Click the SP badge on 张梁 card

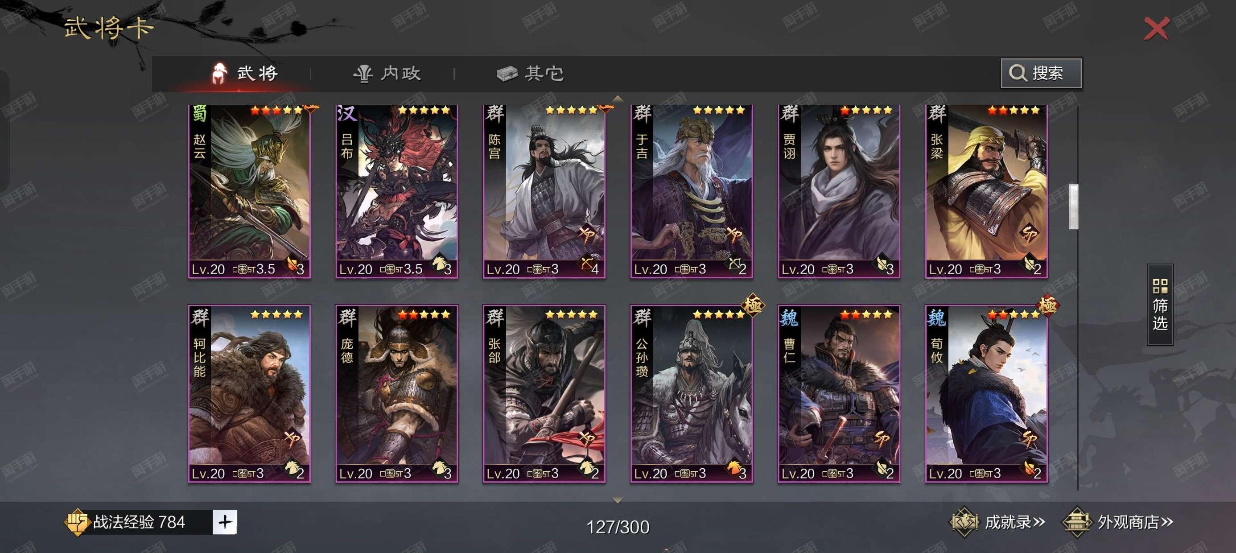click(1028, 234)
